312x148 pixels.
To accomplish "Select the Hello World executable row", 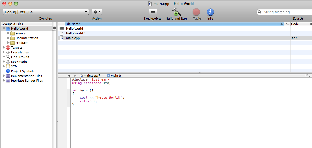I will click(185, 29).
